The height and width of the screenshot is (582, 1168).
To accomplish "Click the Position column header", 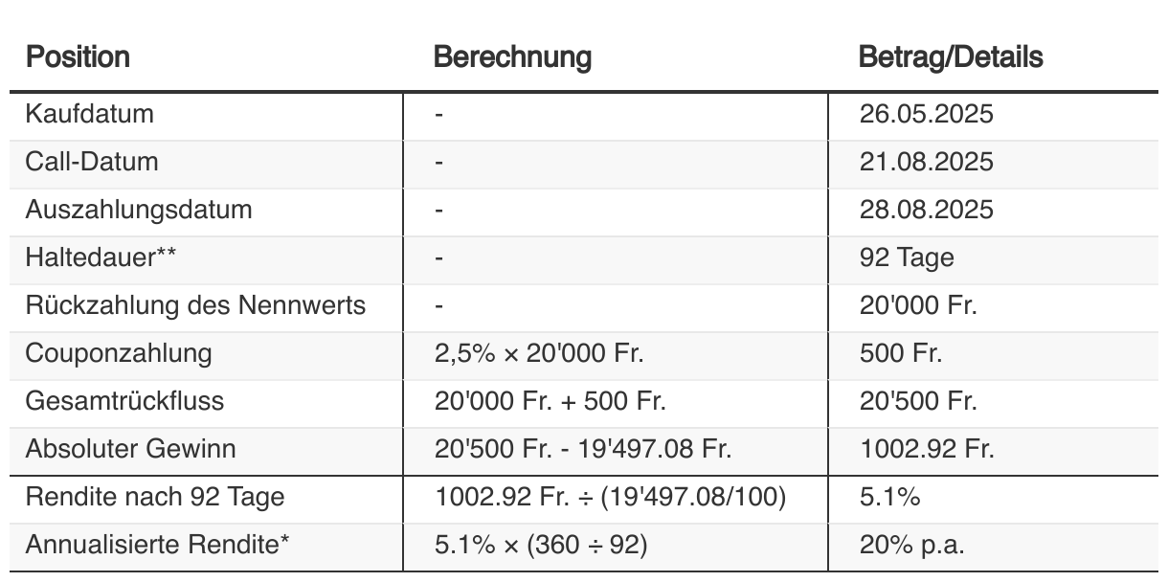I will point(78,57).
